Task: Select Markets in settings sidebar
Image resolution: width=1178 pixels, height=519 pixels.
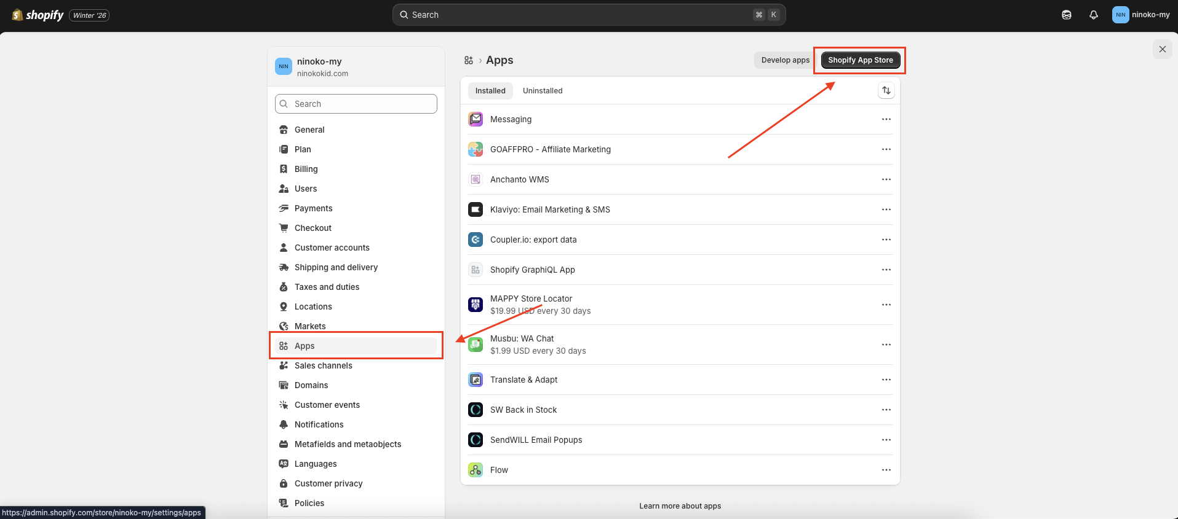Action: tap(356, 326)
